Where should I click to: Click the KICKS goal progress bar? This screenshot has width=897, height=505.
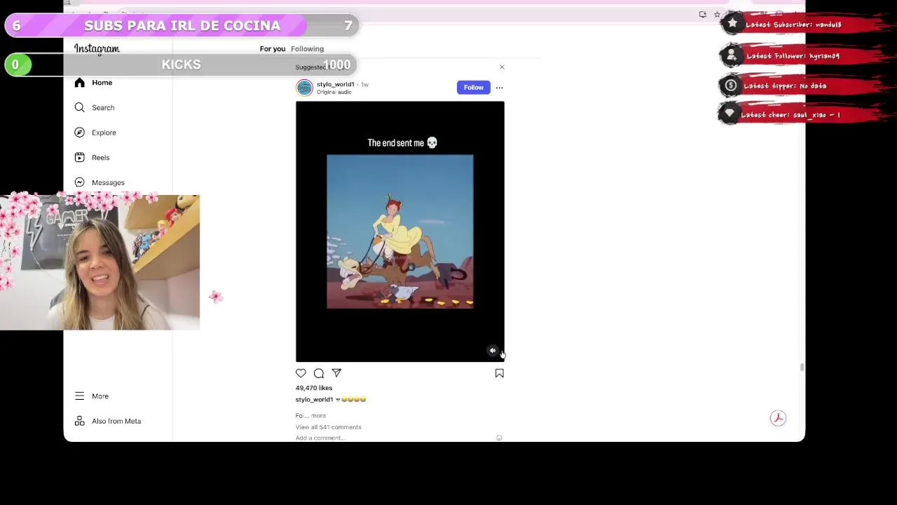coord(182,65)
